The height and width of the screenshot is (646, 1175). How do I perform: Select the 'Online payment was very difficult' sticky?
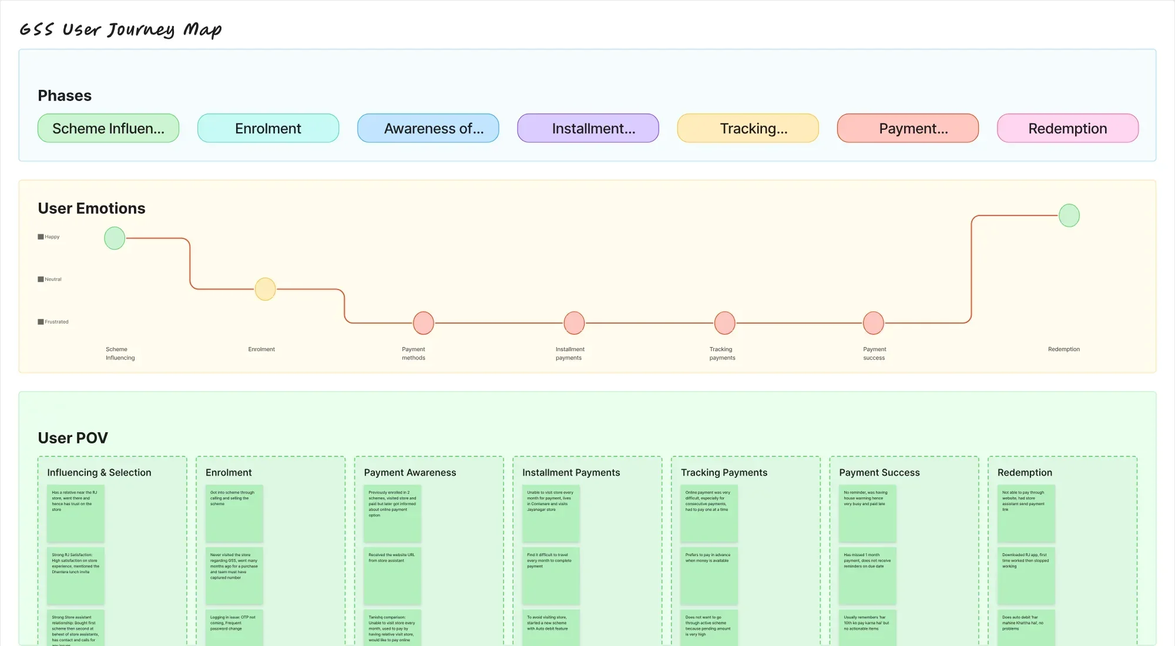point(709,513)
